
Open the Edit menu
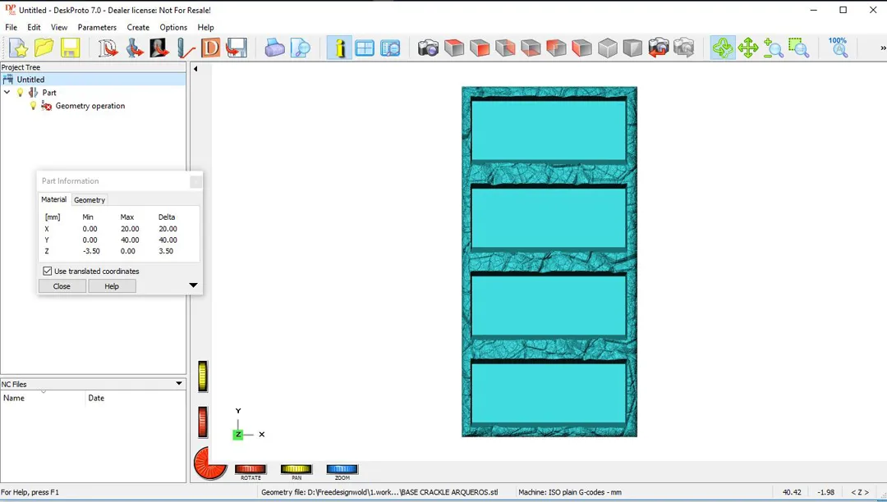pyautogui.click(x=34, y=27)
